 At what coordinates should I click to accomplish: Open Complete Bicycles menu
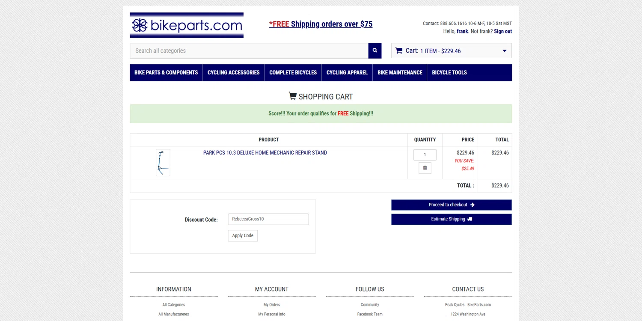coord(293,73)
